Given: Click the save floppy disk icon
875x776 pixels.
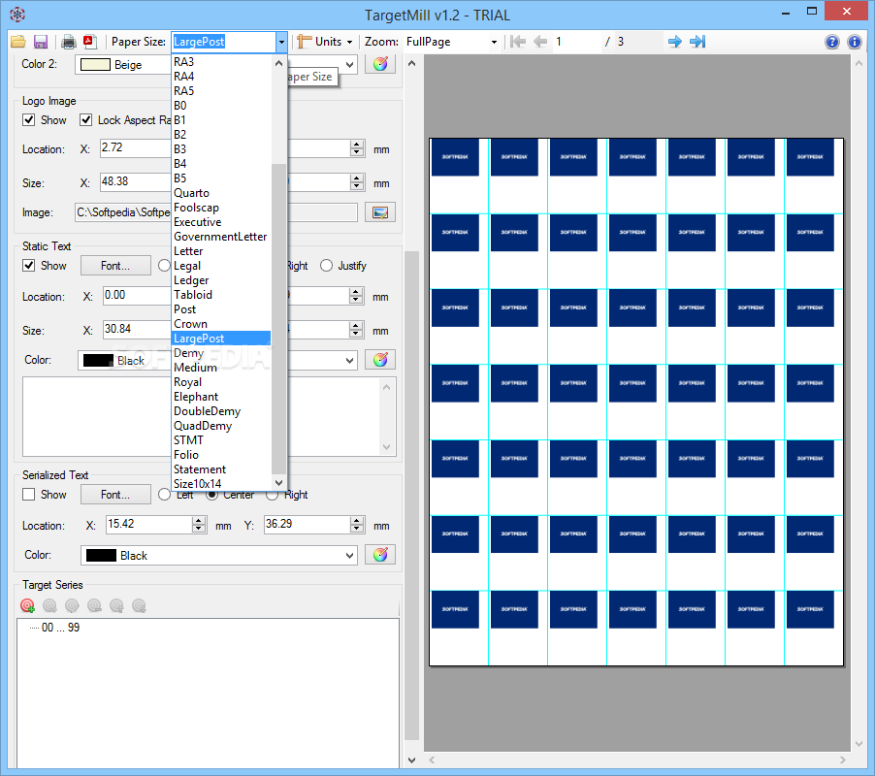Looking at the screenshot, I should coord(41,42).
